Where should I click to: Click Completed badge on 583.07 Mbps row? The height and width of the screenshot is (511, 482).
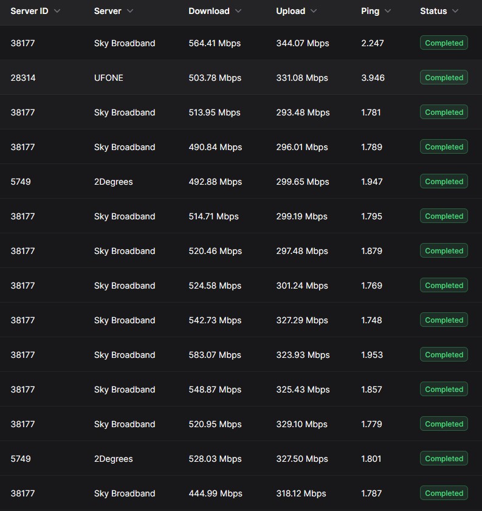(x=444, y=355)
